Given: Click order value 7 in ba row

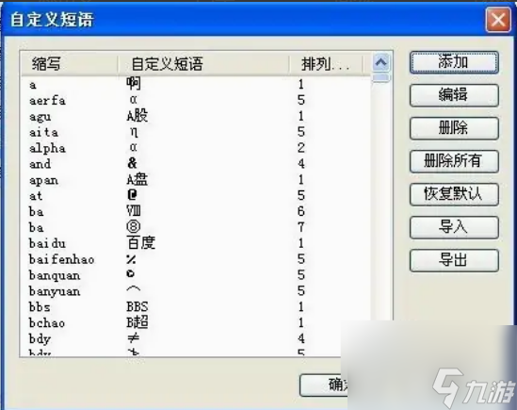Looking at the screenshot, I should (301, 227).
